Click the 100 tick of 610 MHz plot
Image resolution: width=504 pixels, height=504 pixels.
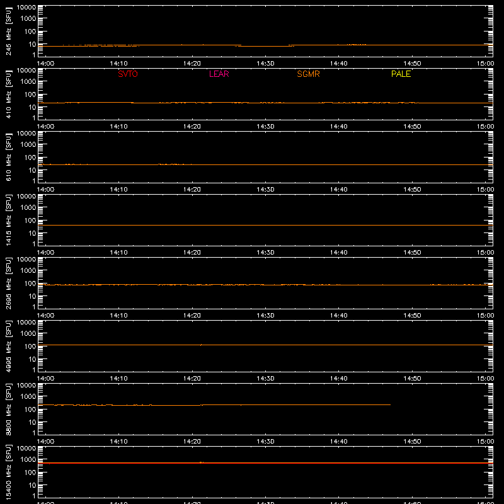(30, 157)
